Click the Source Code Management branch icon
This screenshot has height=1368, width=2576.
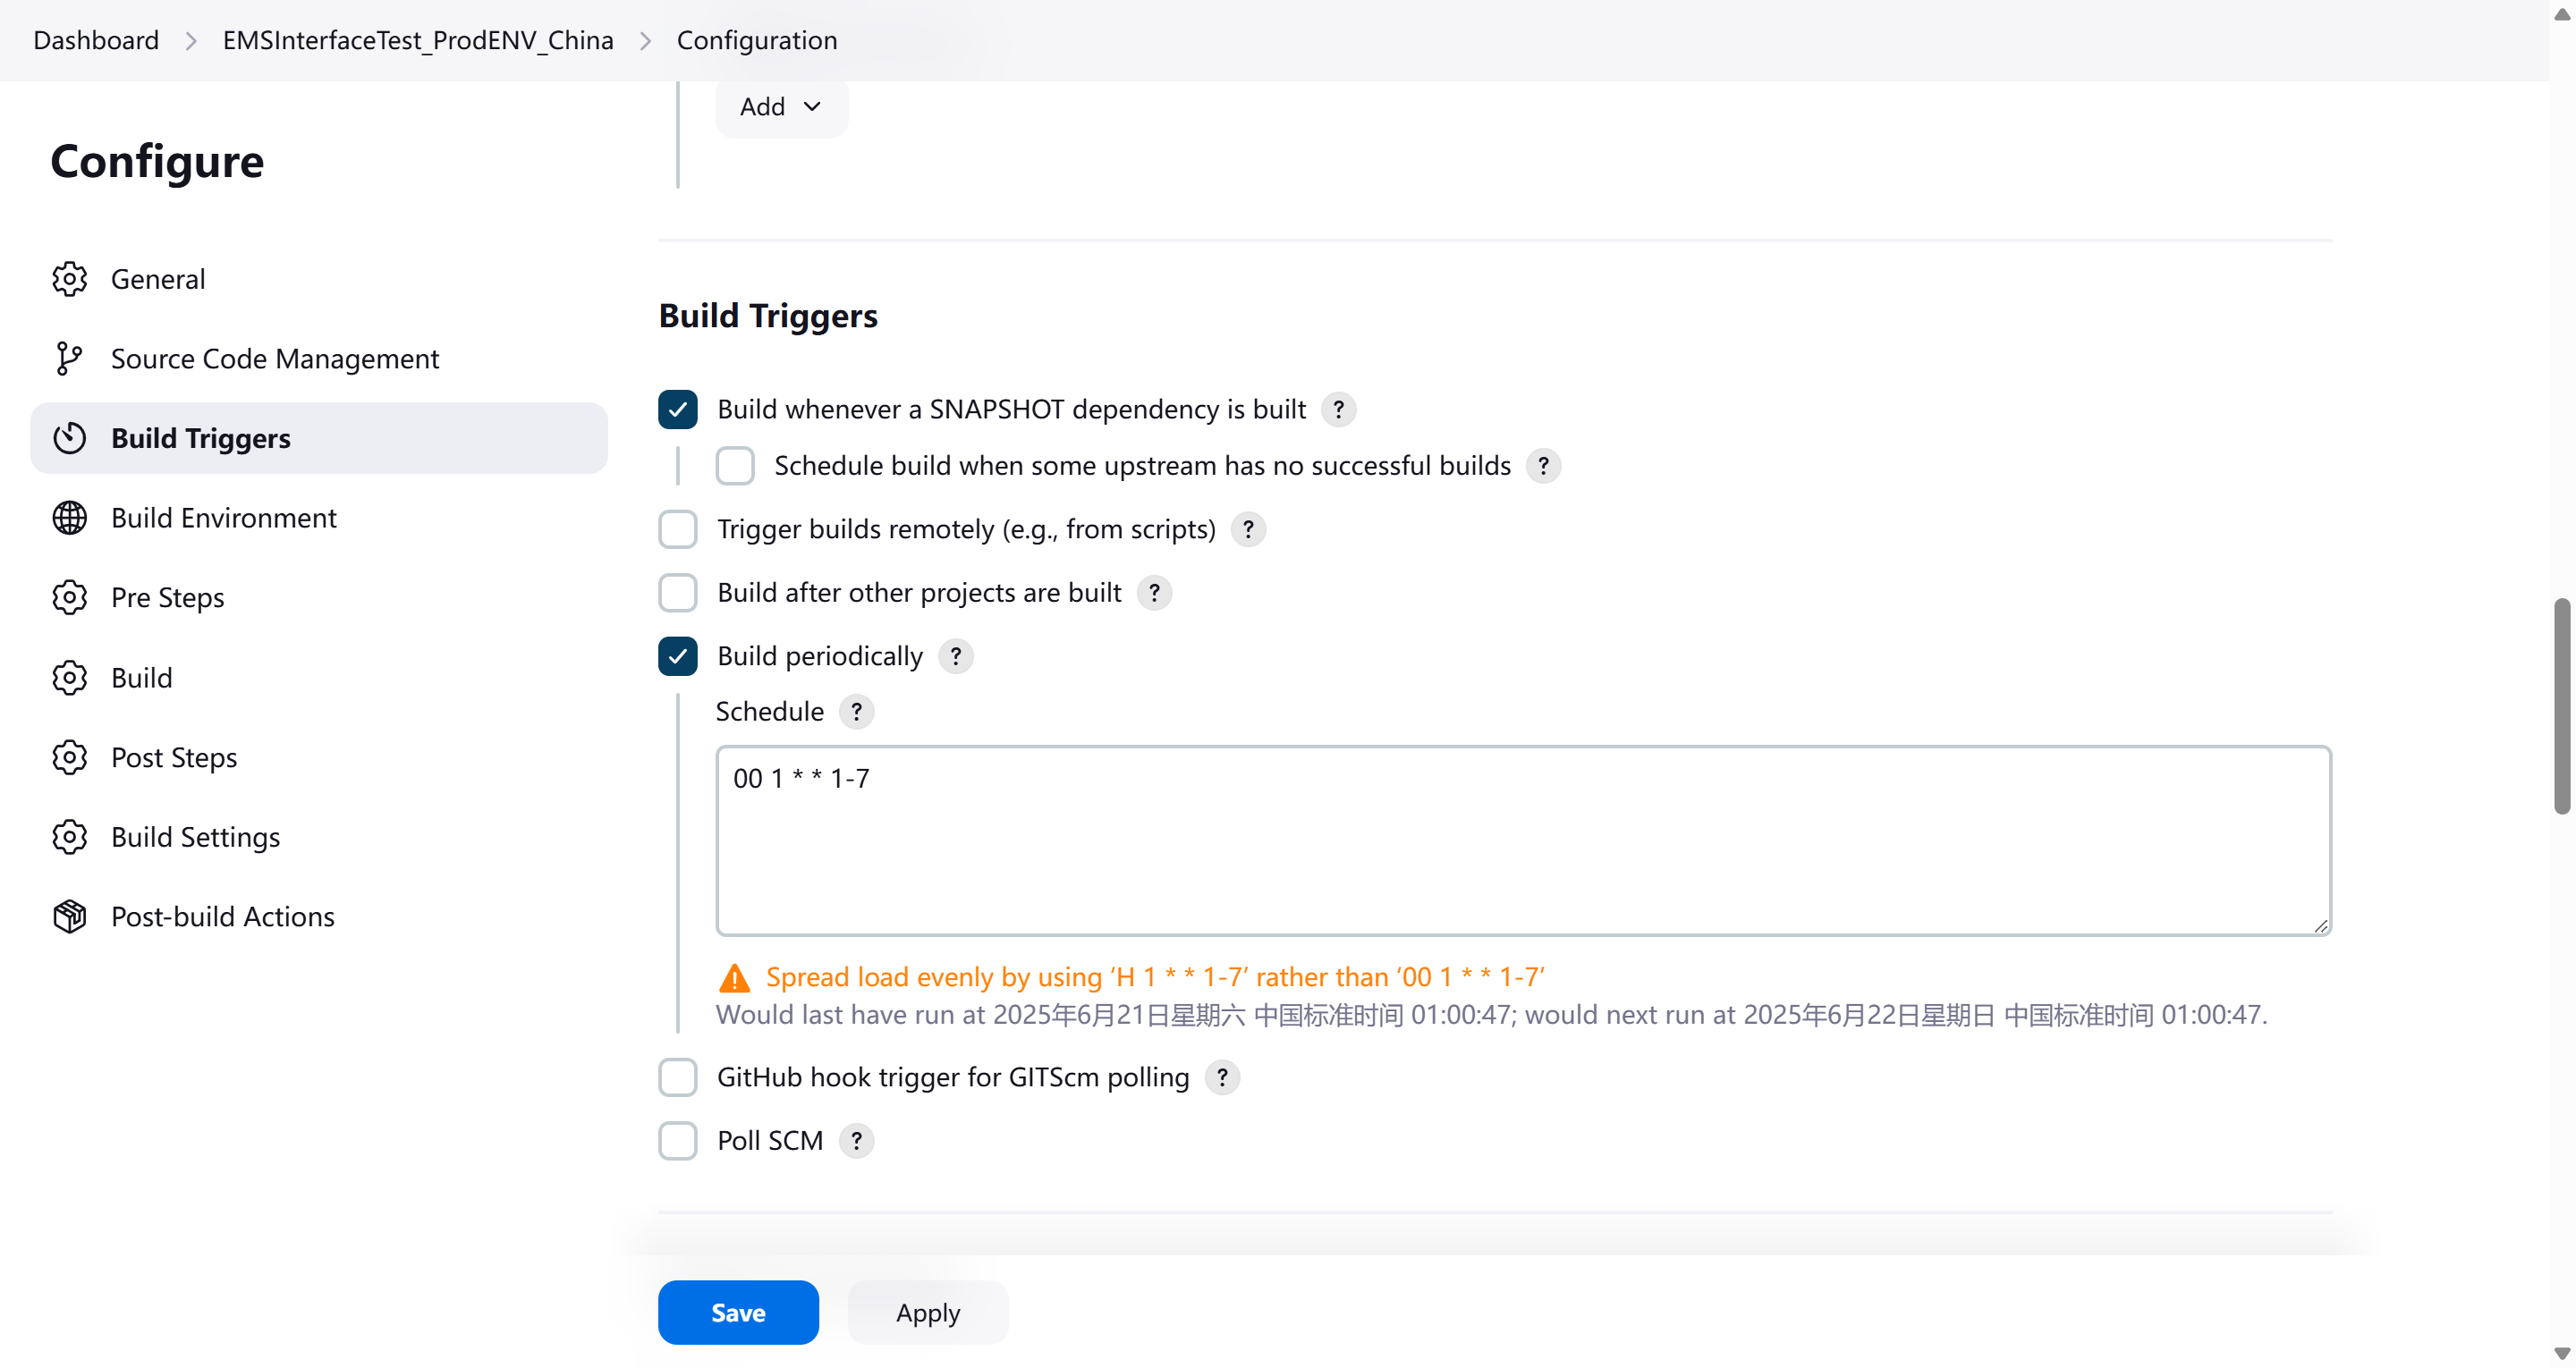[x=69, y=358]
